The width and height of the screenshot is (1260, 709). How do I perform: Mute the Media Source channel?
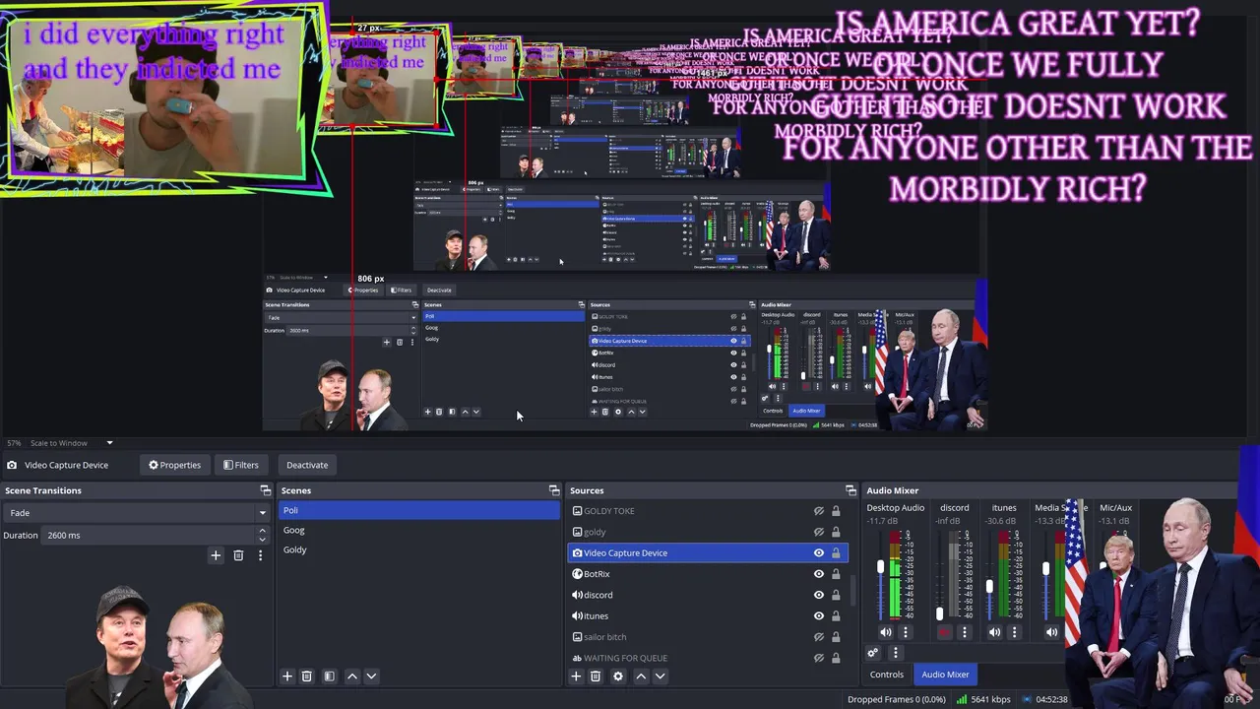(1052, 632)
